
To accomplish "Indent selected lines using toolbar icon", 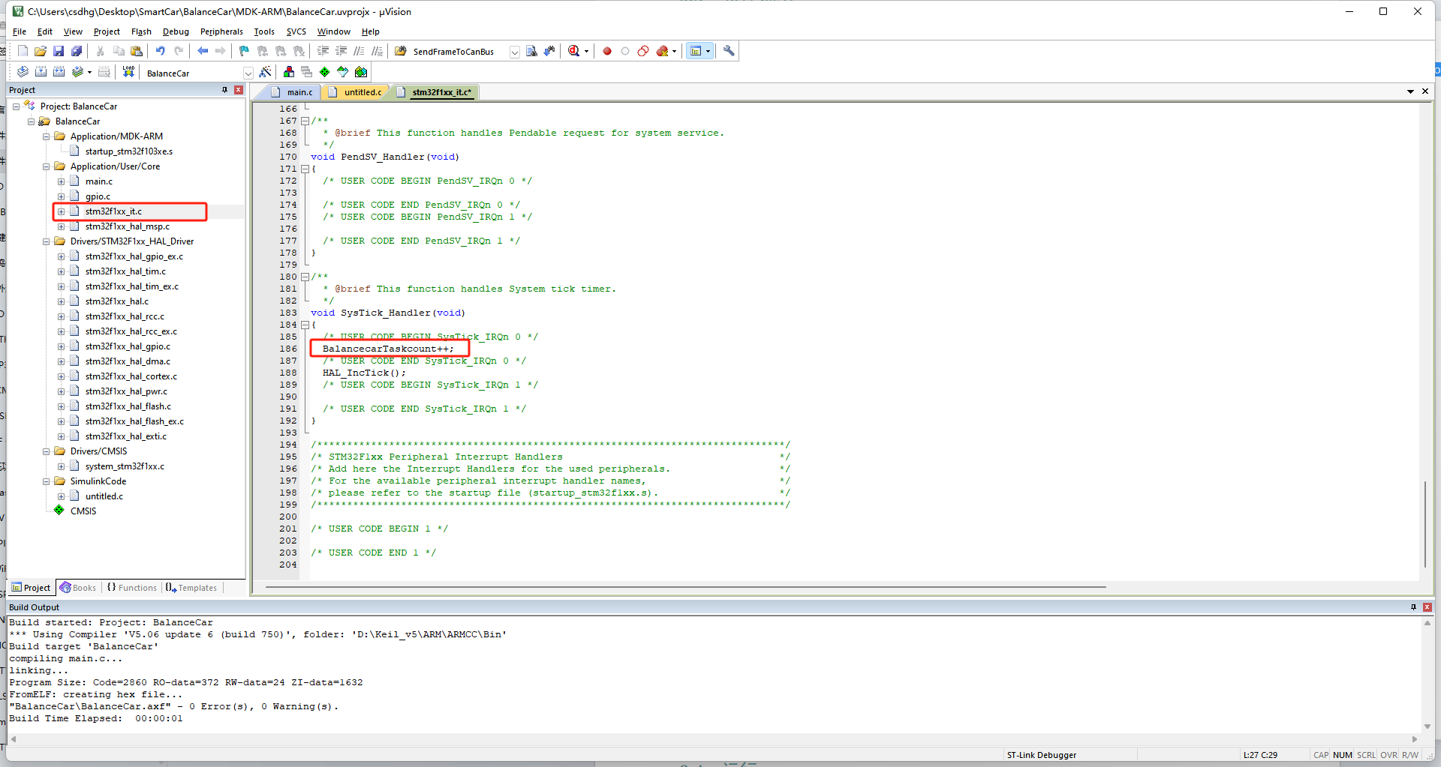I will [323, 51].
